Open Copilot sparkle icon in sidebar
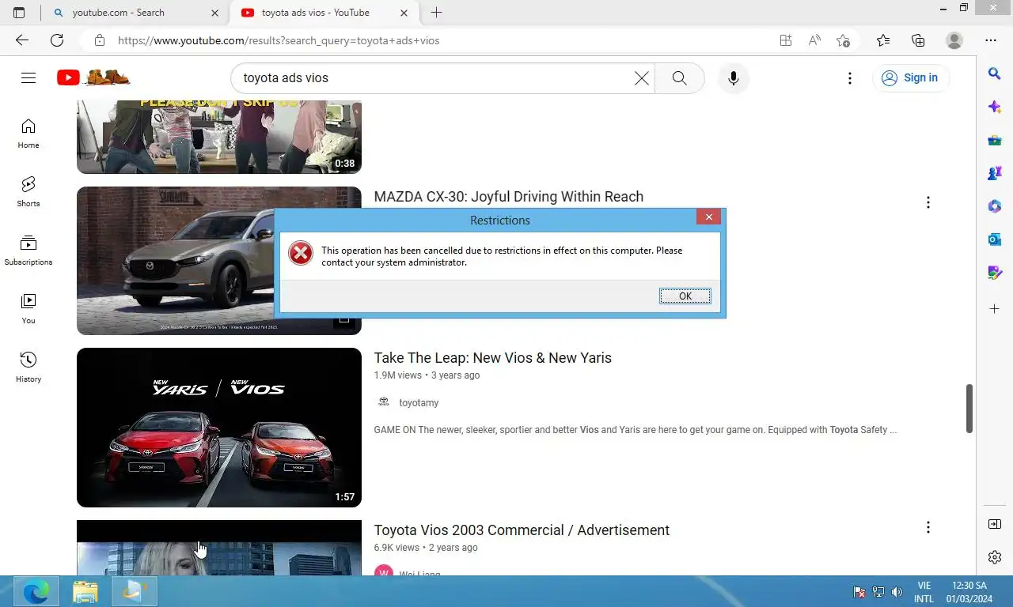This screenshot has width=1013, height=607. point(995,107)
